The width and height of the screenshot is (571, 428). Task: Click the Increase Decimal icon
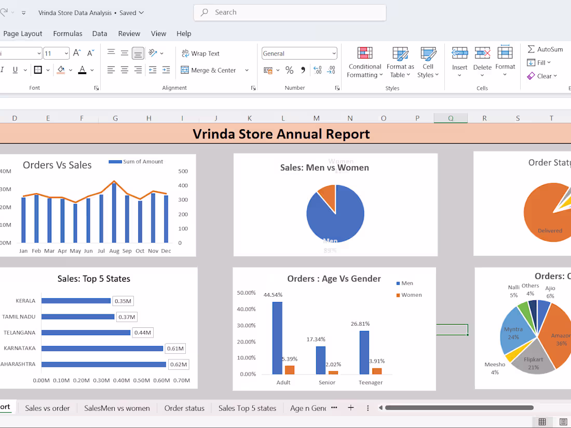point(317,70)
